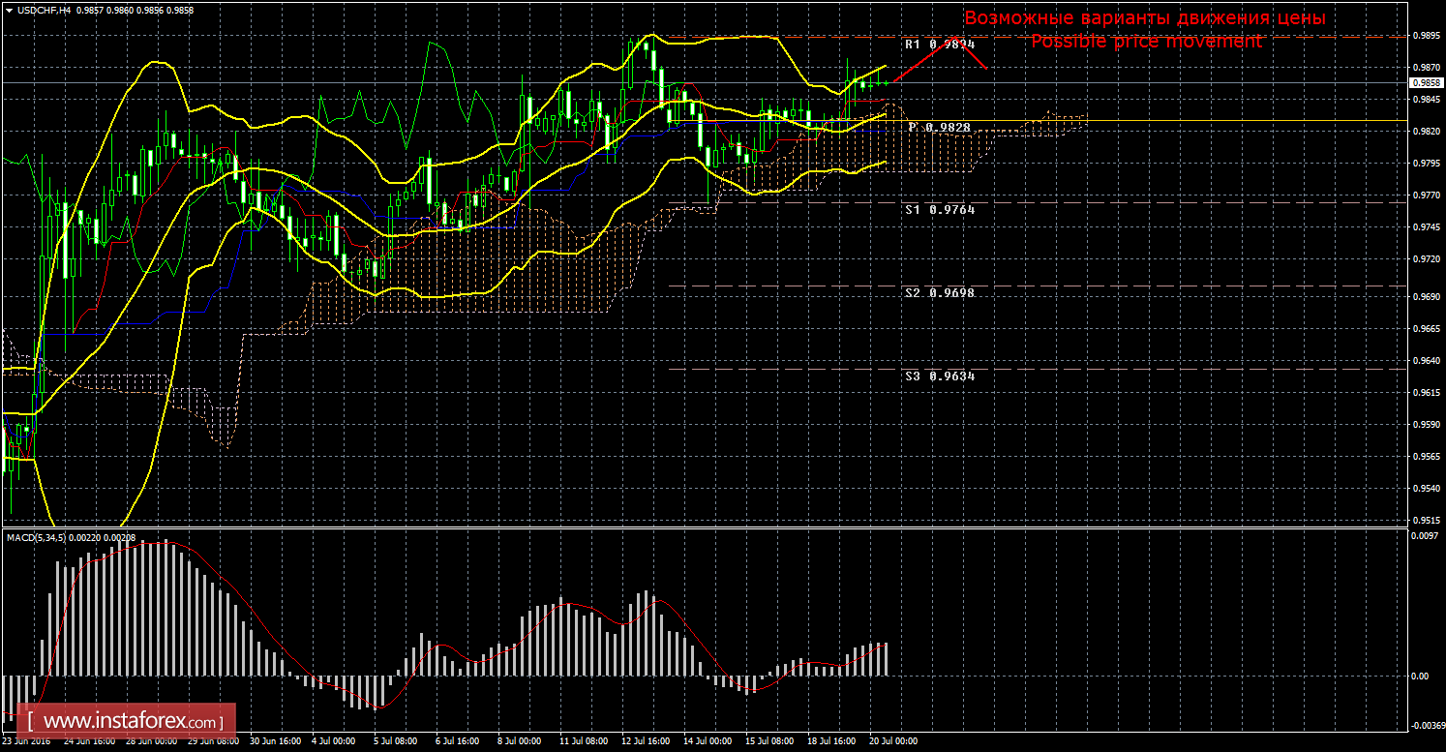Click the MACD zero level 0.00 label
1446x752 pixels.
(1419, 676)
